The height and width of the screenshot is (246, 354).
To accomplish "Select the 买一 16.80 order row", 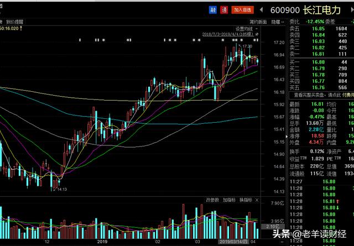I will pos(321,62).
